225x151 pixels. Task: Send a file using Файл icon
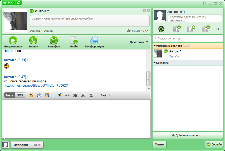74,41
